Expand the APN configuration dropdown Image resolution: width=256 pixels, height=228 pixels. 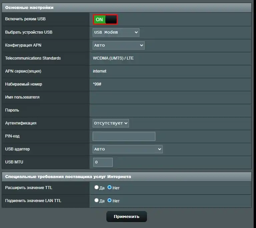tap(118, 45)
